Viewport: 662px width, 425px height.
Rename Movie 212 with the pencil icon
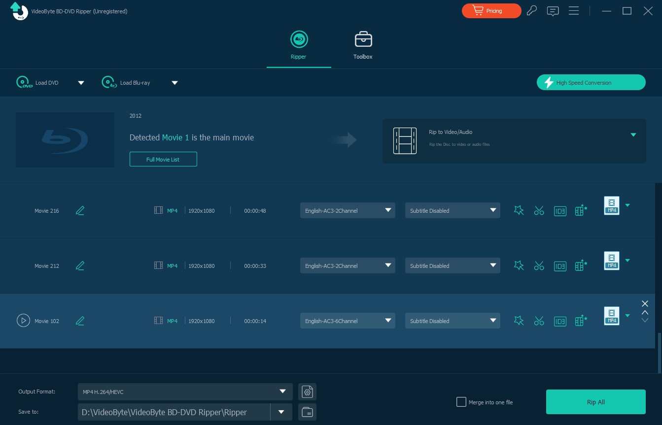pyautogui.click(x=80, y=266)
